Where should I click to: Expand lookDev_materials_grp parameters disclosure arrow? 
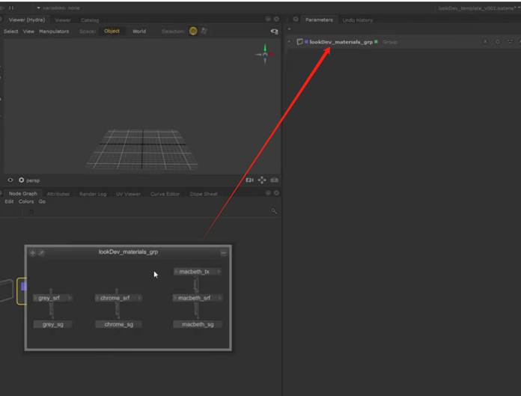pyautogui.click(x=290, y=42)
